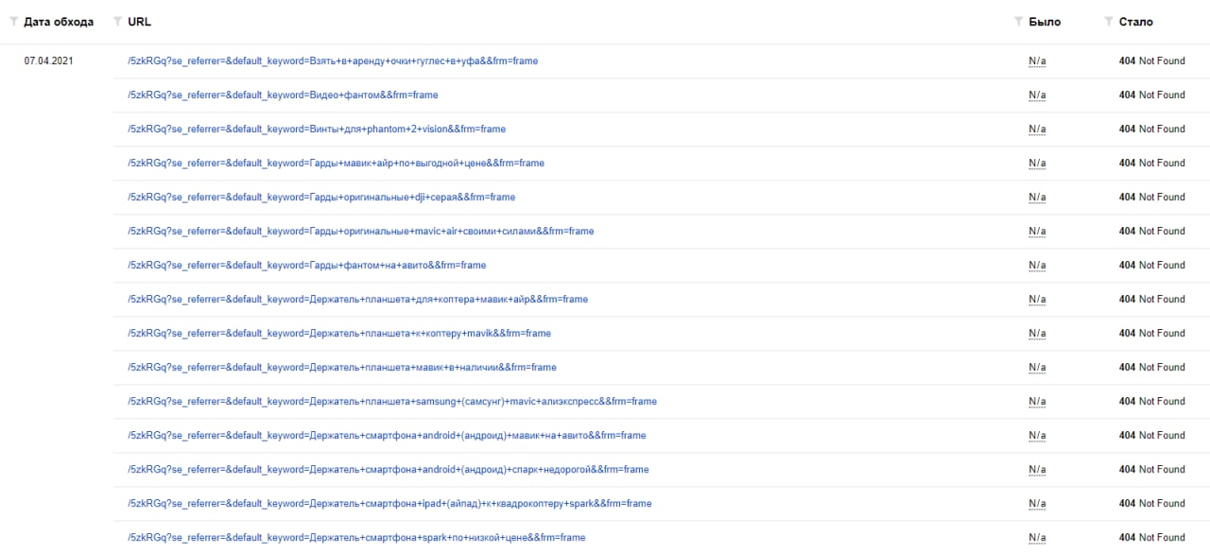Click N/a in the Винты+для+phantom+2+vision row

click(1037, 129)
